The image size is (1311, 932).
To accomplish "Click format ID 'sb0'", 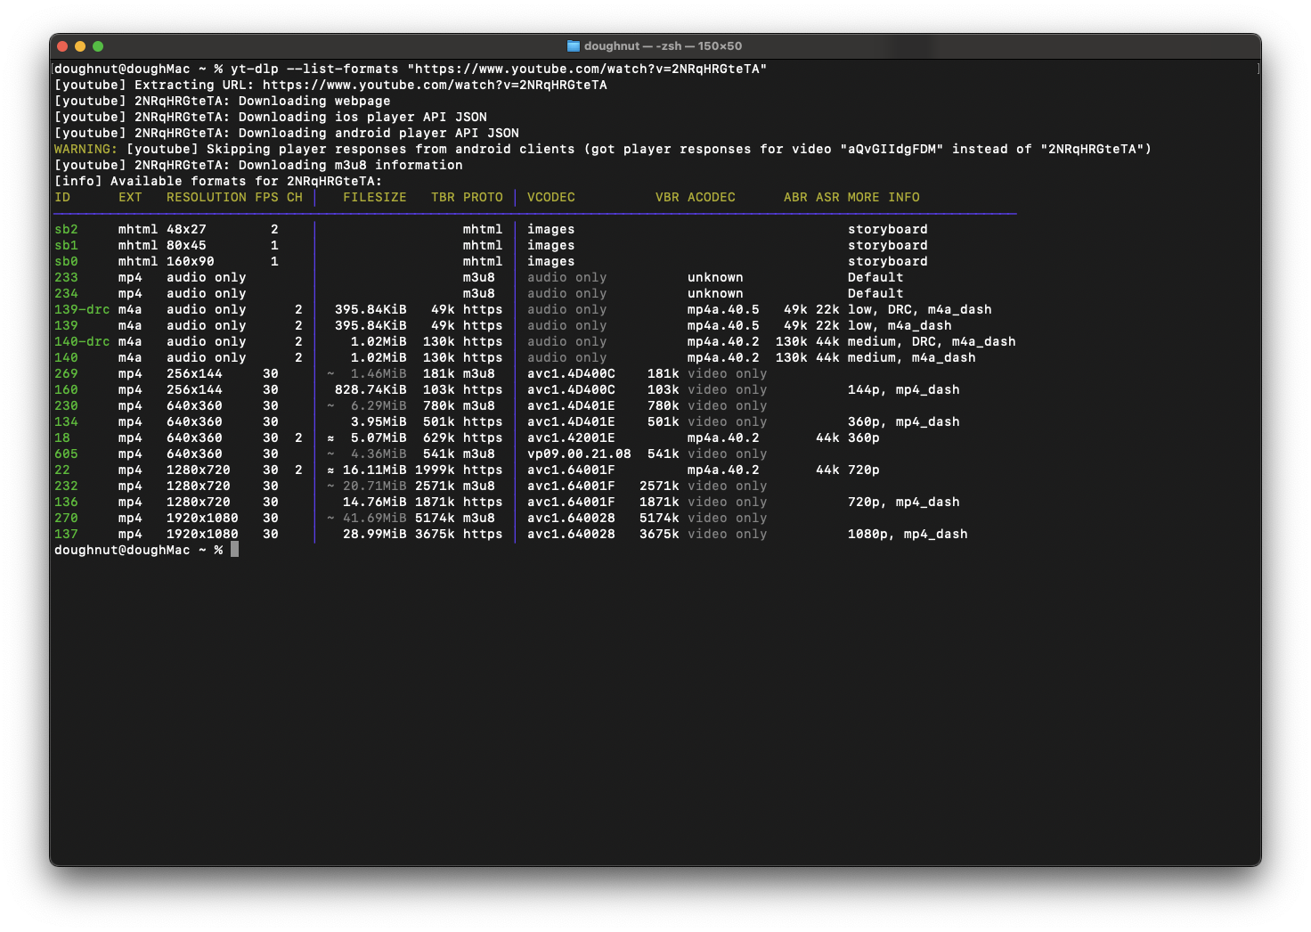I will [x=66, y=261].
